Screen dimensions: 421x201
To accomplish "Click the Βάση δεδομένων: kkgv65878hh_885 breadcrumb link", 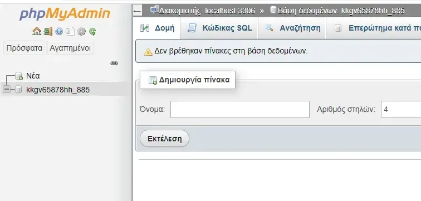I will point(341,11).
